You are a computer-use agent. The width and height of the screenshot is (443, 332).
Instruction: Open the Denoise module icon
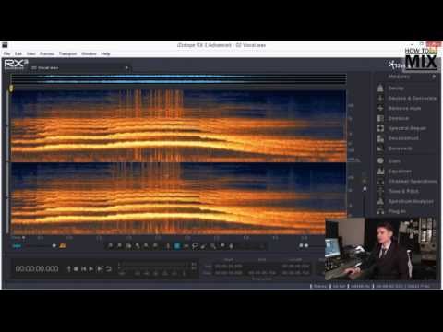coord(380,118)
